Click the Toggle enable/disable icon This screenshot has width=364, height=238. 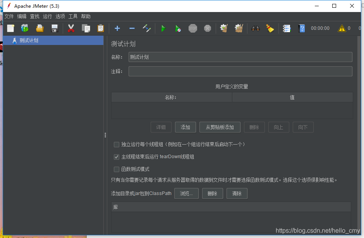[x=147, y=28]
